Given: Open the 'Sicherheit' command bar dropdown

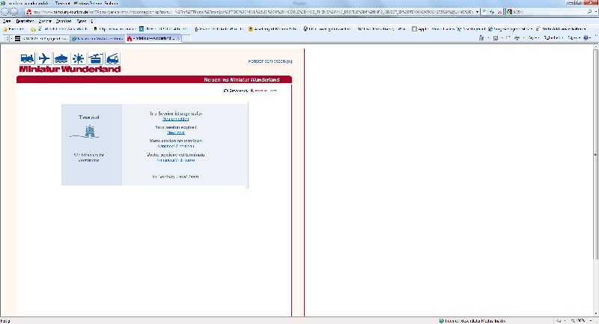Looking at the screenshot, I should [x=553, y=37].
